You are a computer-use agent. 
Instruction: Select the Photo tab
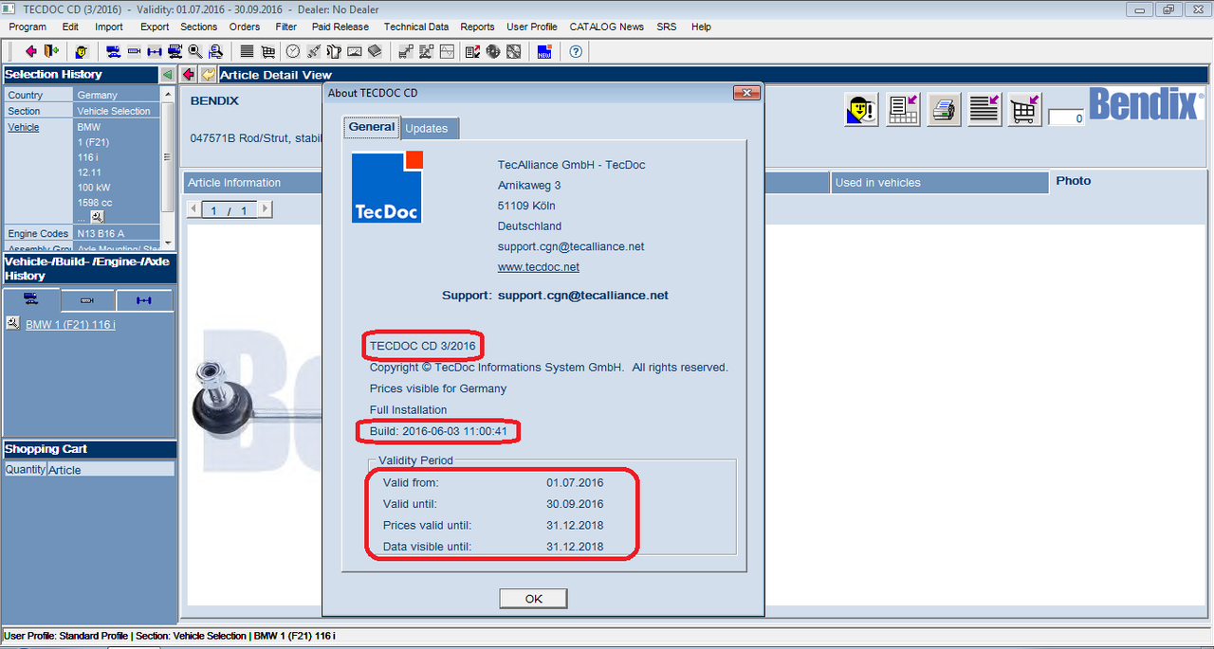click(1074, 180)
